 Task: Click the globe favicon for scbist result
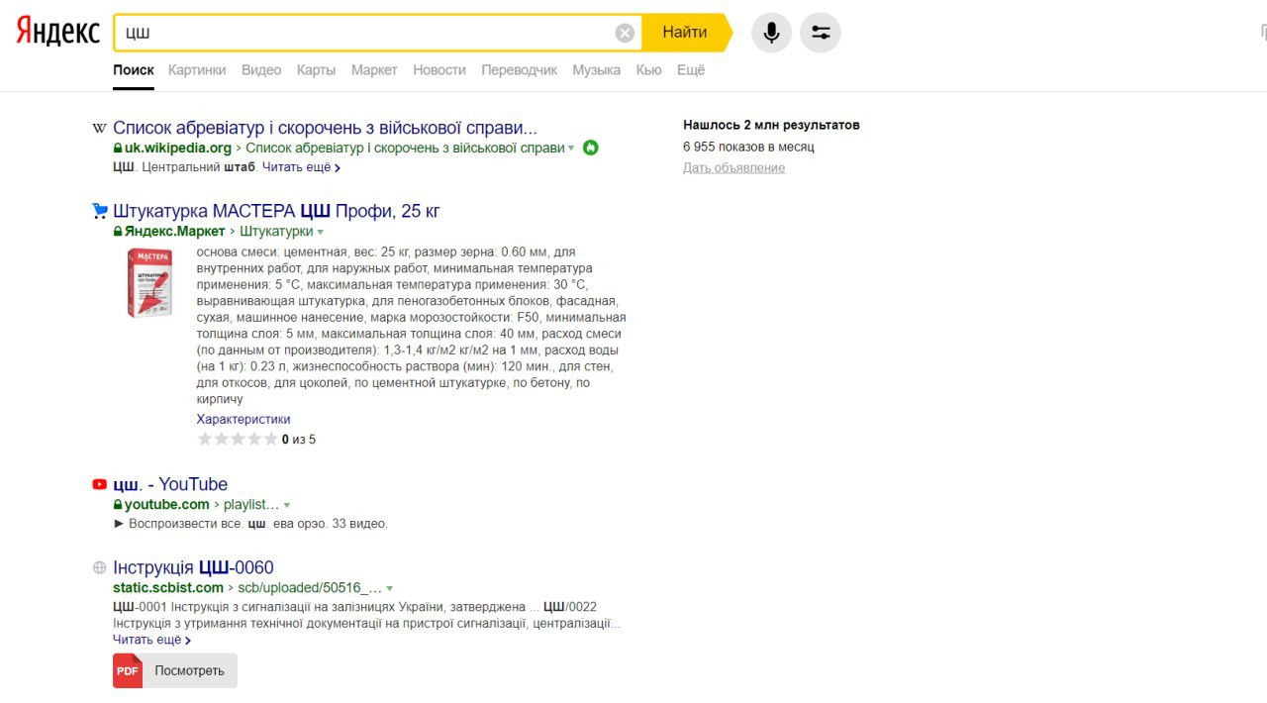pyautogui.click(x=99, y=567)
